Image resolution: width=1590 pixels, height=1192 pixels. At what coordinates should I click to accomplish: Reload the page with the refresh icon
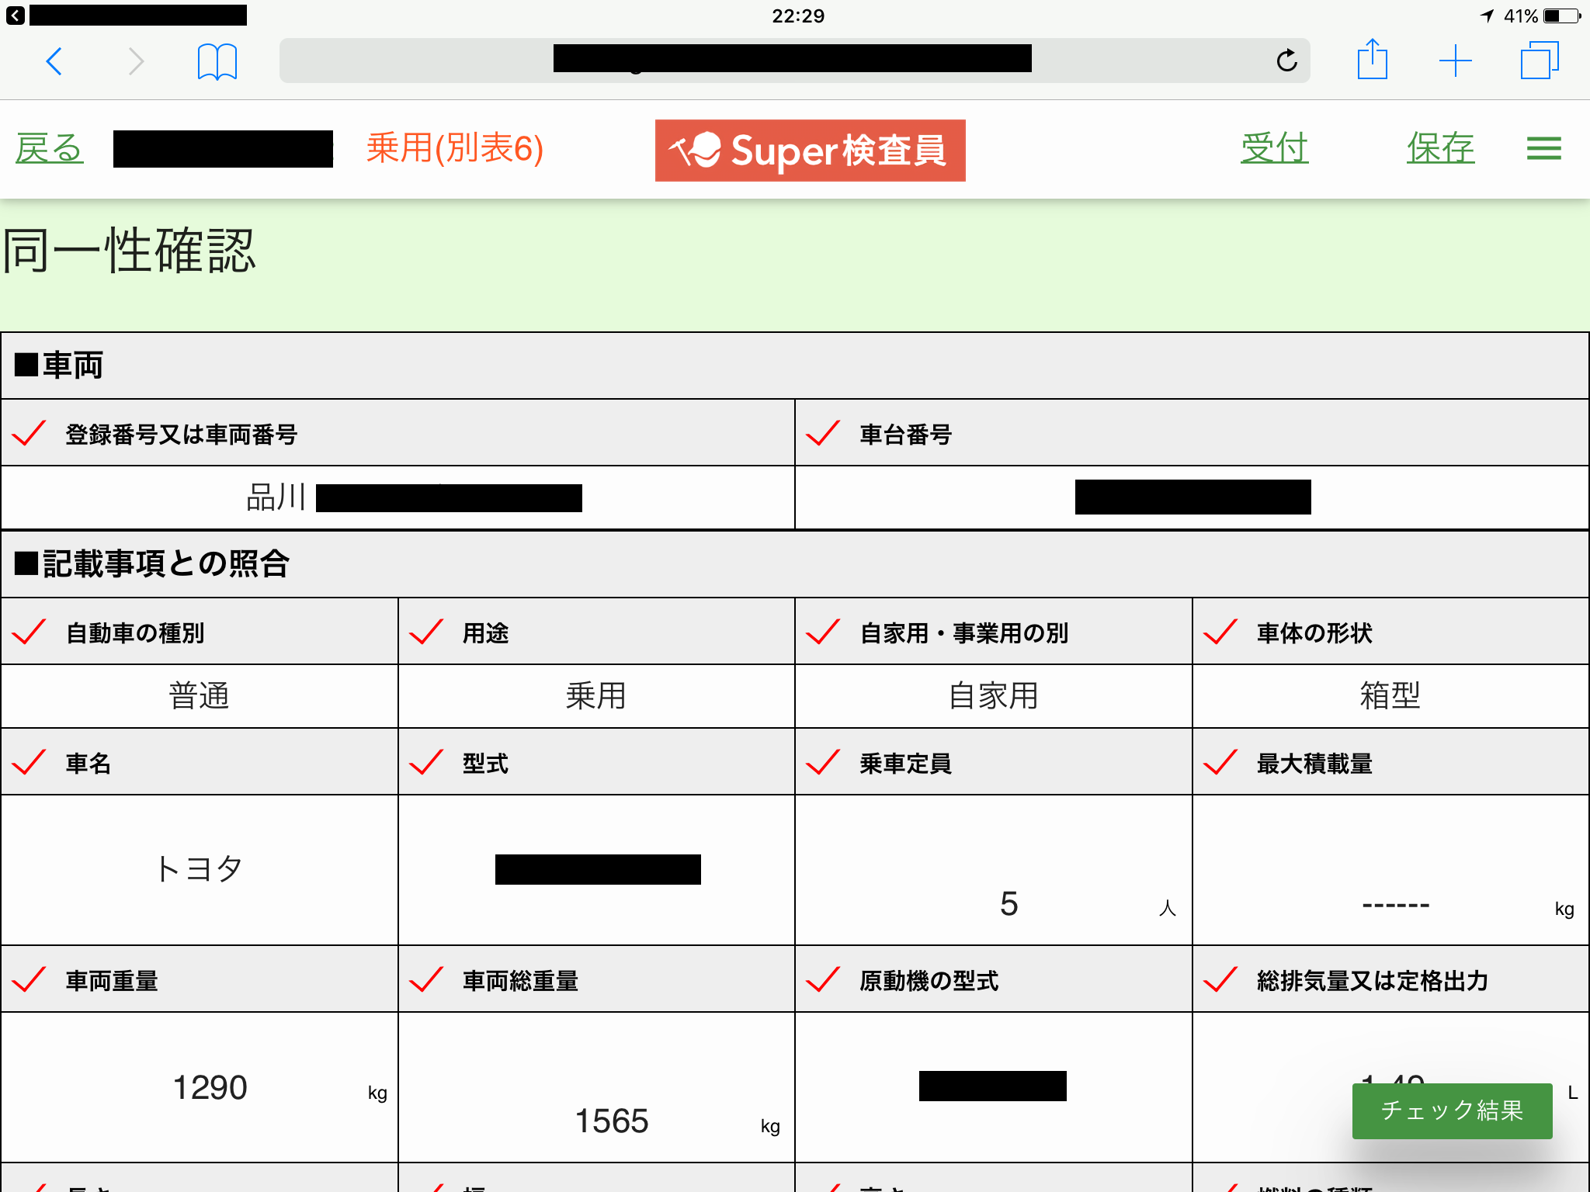pyautogui.click(x=1286, y=60)
